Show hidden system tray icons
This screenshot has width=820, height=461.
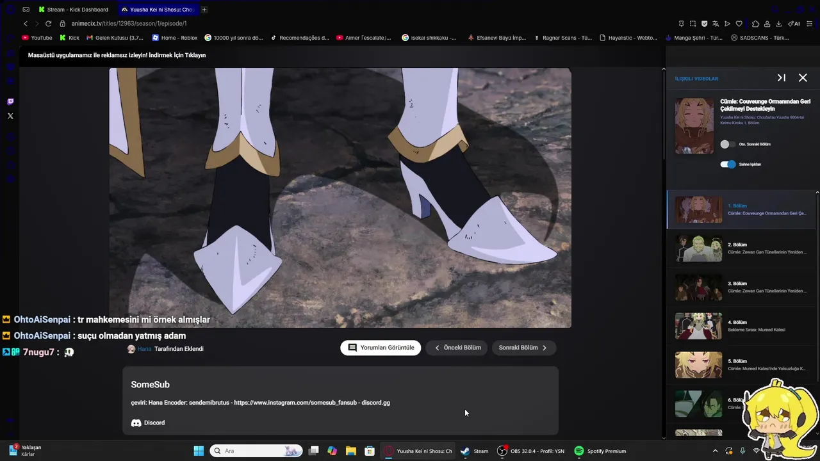[716, 451]
